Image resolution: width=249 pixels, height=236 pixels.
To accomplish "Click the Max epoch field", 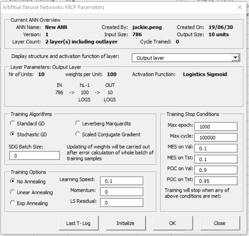I will tap(216, 126).
